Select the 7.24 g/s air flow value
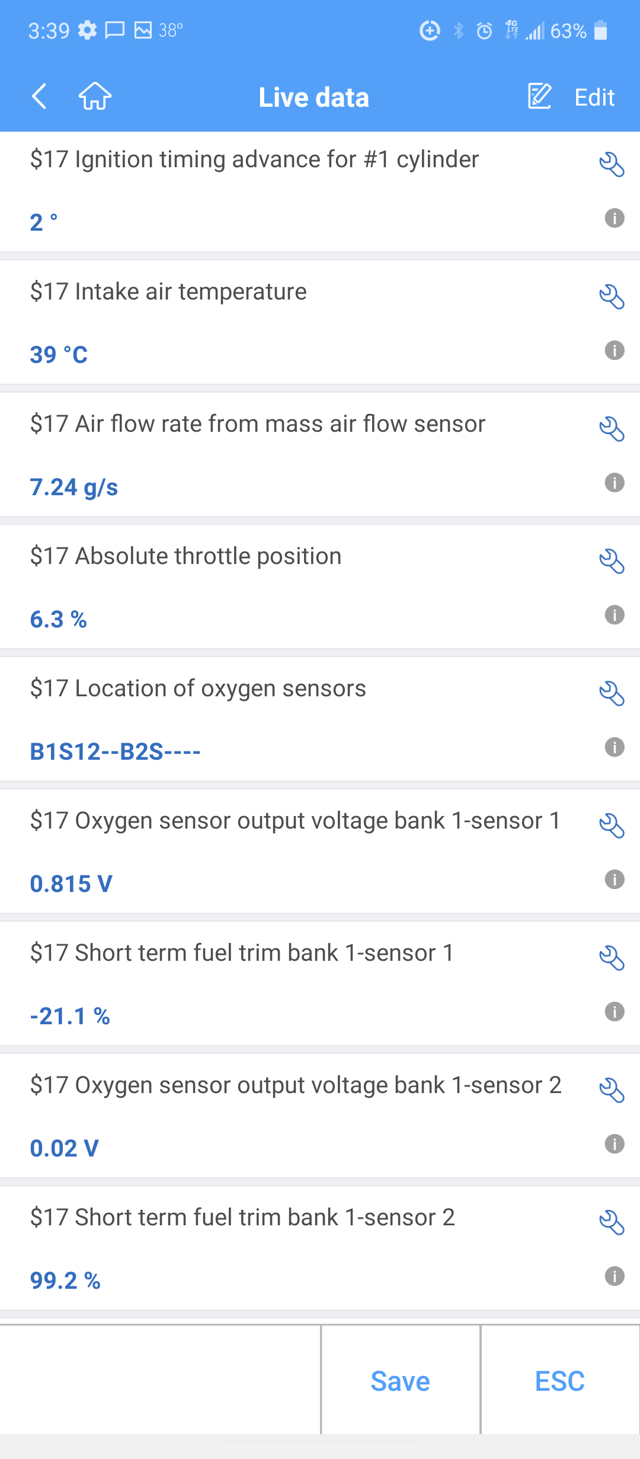640x1459 pixels. [x=74, y=488]
